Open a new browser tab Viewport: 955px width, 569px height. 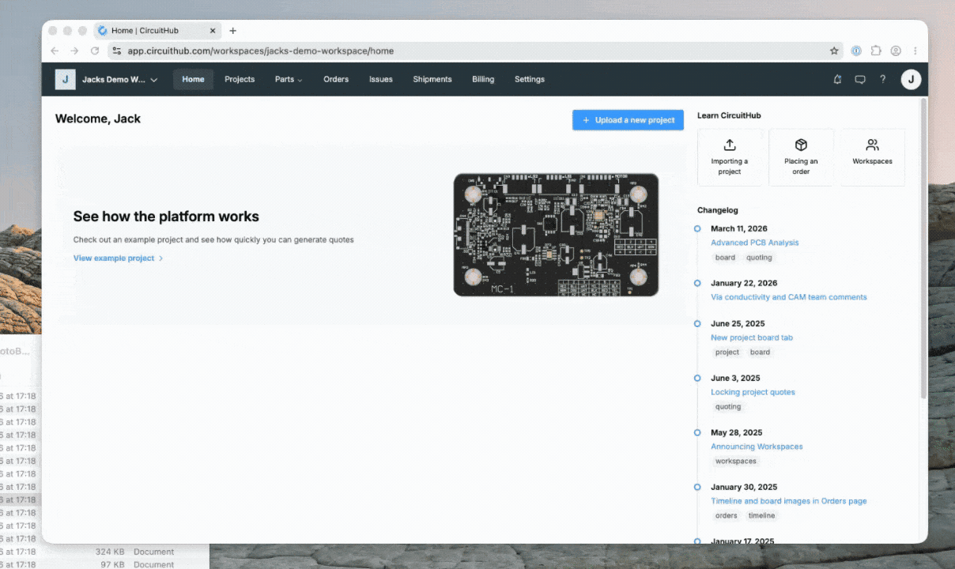tap(232, 31)
